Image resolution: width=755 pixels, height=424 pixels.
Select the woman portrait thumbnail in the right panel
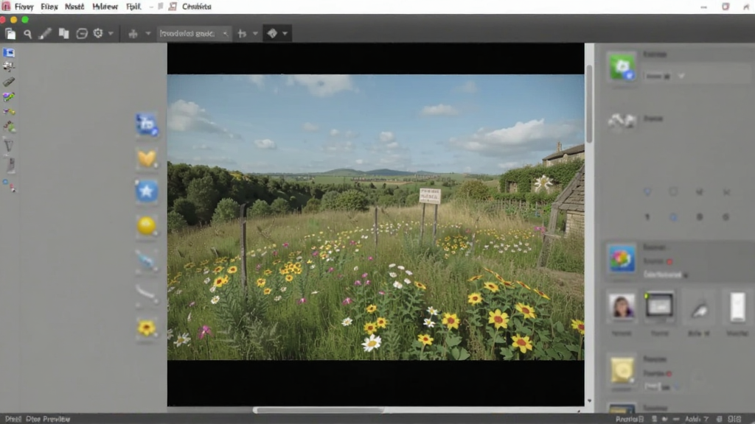click(622, 306)
